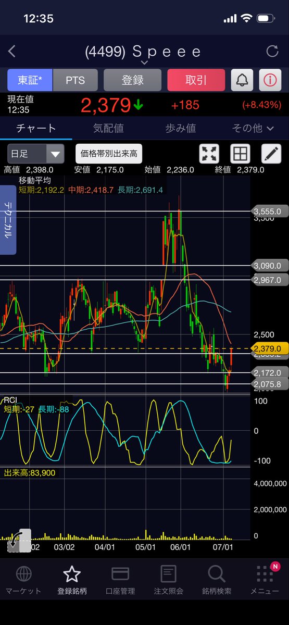This screenshot has height=625, width=289.
Task: Tap the 2,172.0 price line label
Action: point(269,372)
